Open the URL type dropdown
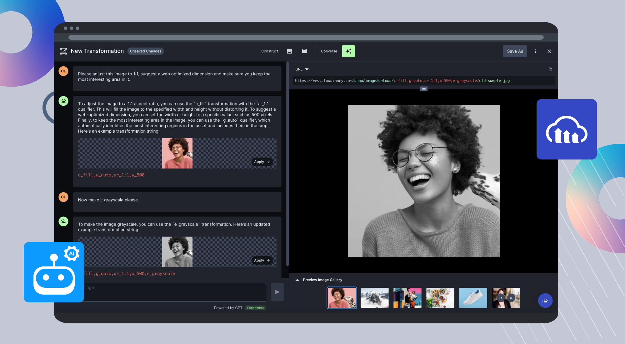The width and height of the screenshot is (625, 344). tap(302, 69)
